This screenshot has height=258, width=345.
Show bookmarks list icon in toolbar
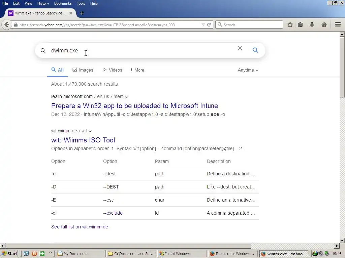click(300, 25)
